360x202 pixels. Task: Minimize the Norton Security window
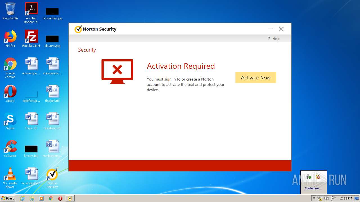tap(270, 29)
